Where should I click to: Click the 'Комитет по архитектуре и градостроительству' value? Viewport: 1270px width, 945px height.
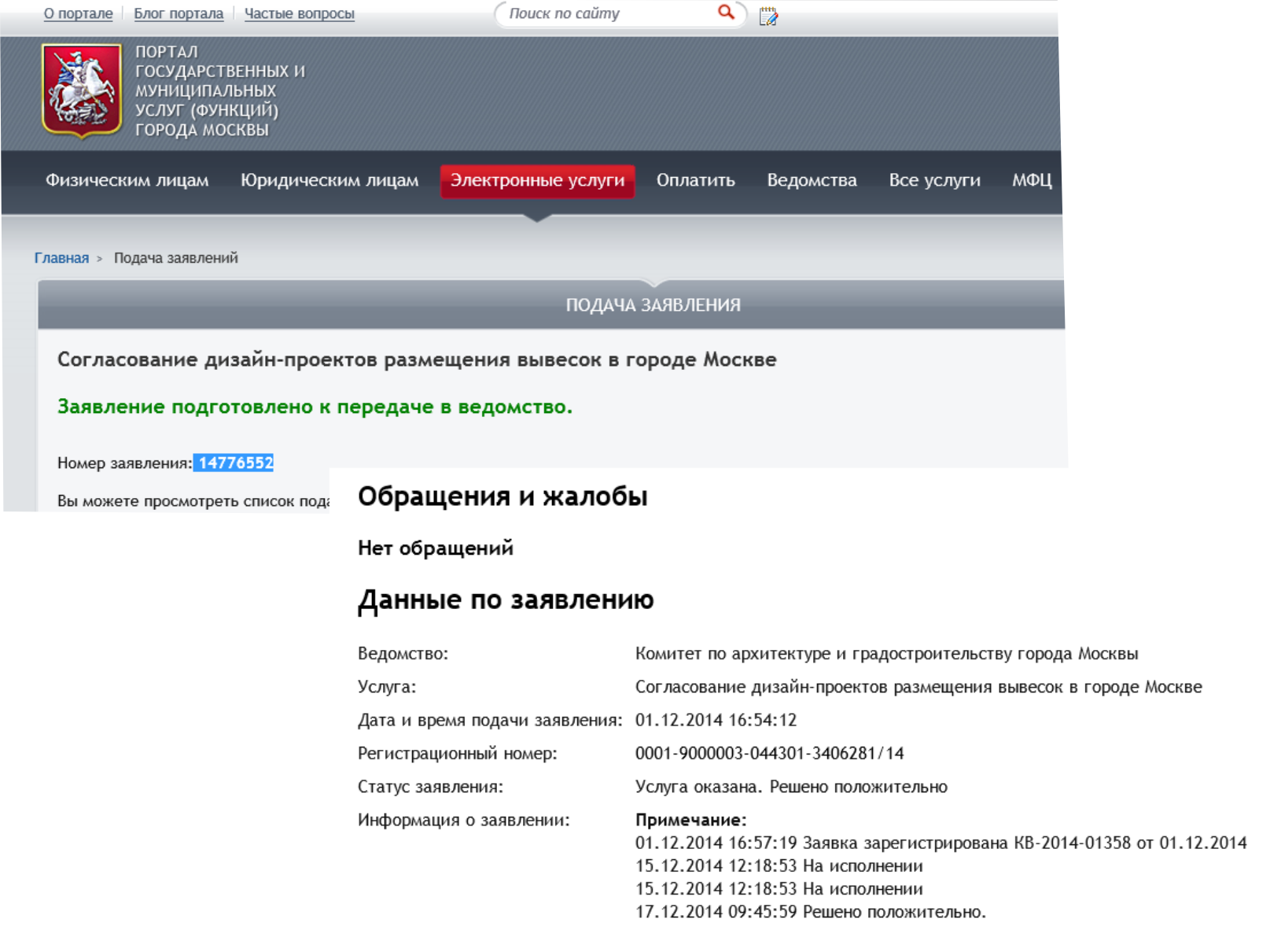click(x=887, y=654)
